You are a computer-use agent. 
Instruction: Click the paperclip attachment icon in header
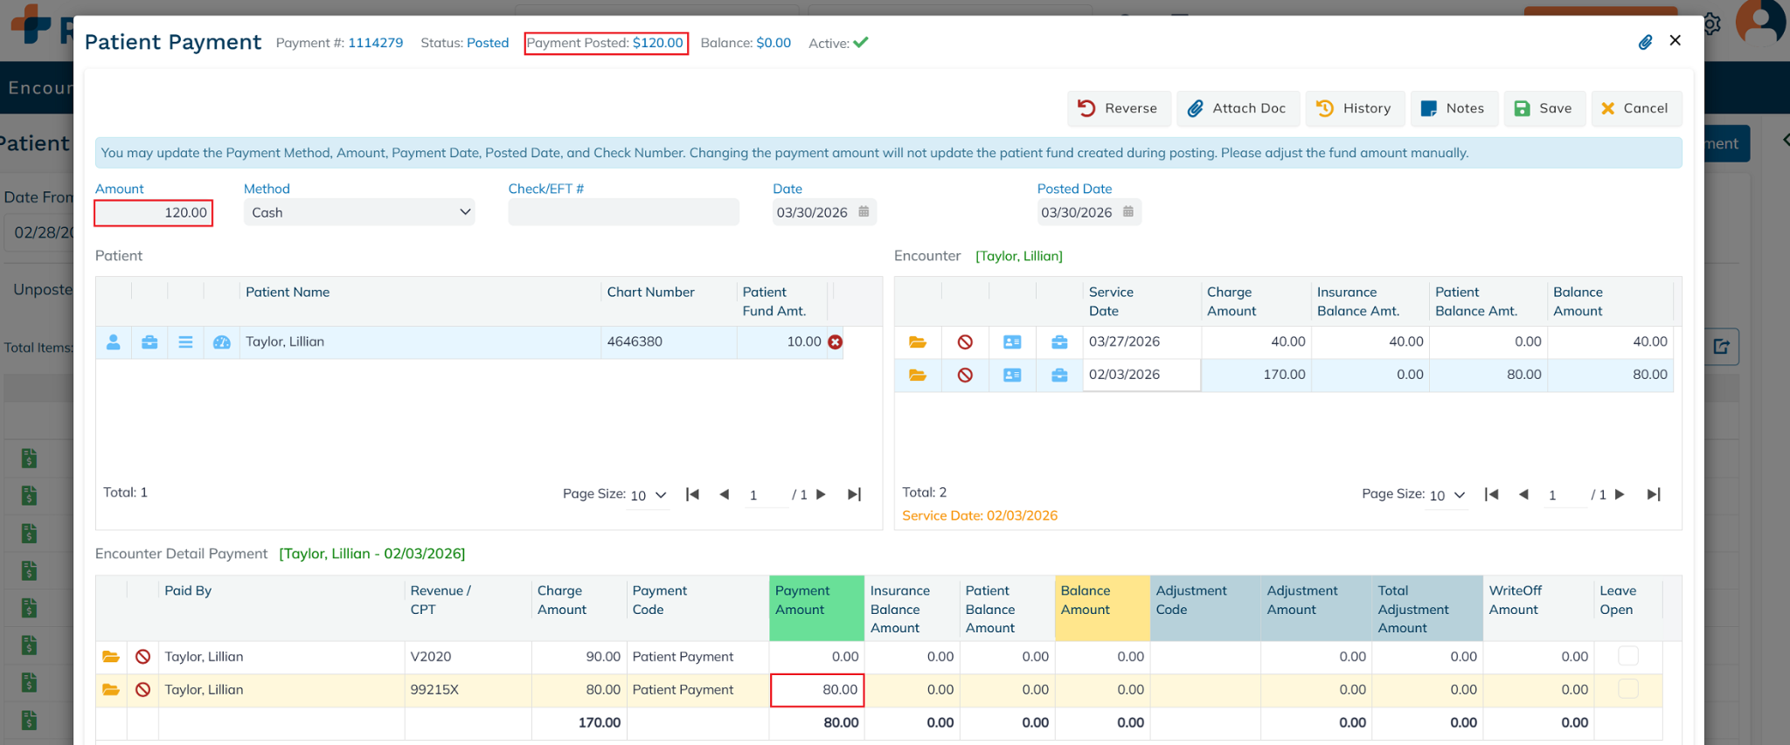point(1645,42)
